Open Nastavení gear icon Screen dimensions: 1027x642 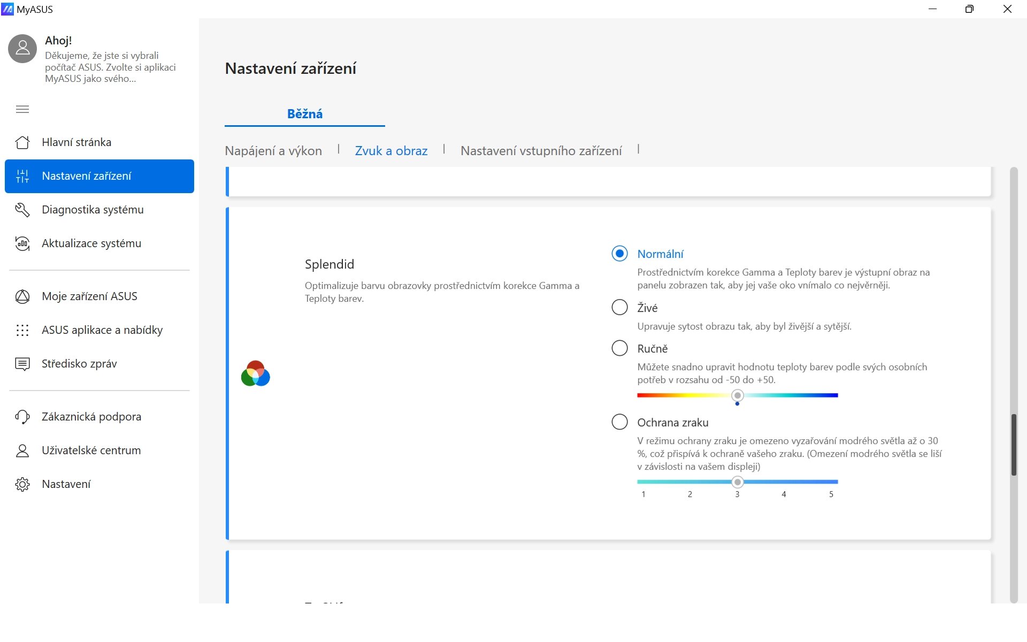22,484
